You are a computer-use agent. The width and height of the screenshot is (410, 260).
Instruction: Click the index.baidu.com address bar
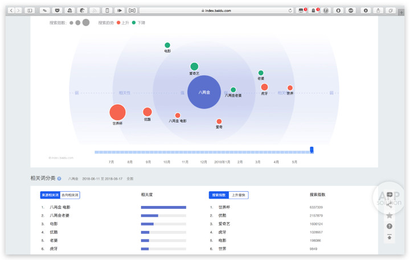tap(216, 10)
